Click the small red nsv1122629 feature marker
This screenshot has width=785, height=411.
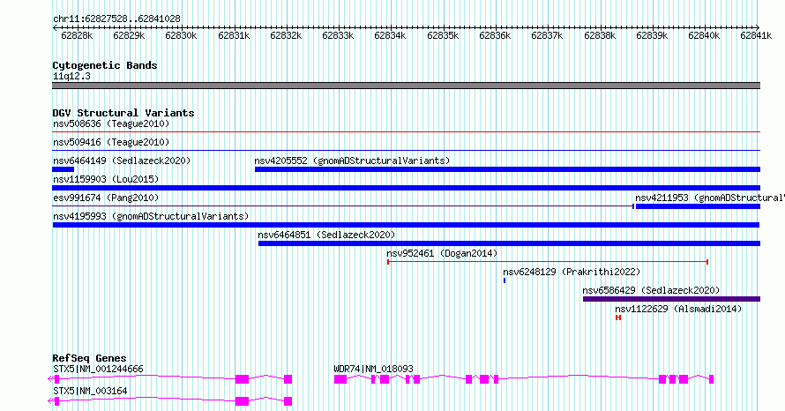tap(619, 318)
